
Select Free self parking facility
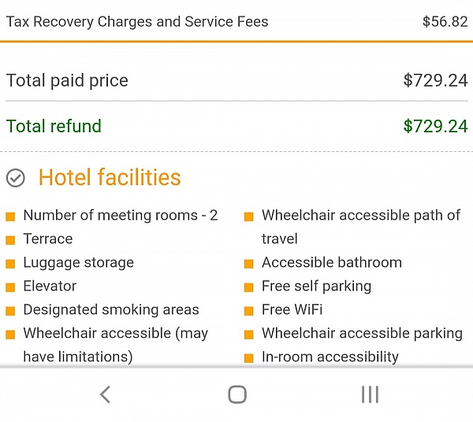[x=316, y=286]
